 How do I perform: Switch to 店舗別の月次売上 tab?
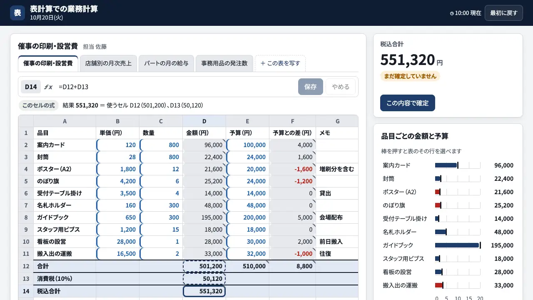[108, 63]
